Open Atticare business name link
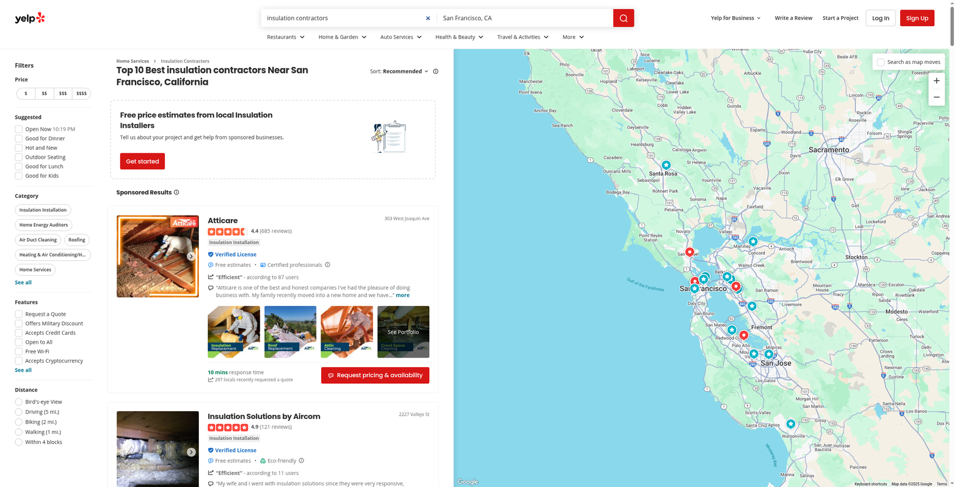955x487 pixels. (223, 221)
